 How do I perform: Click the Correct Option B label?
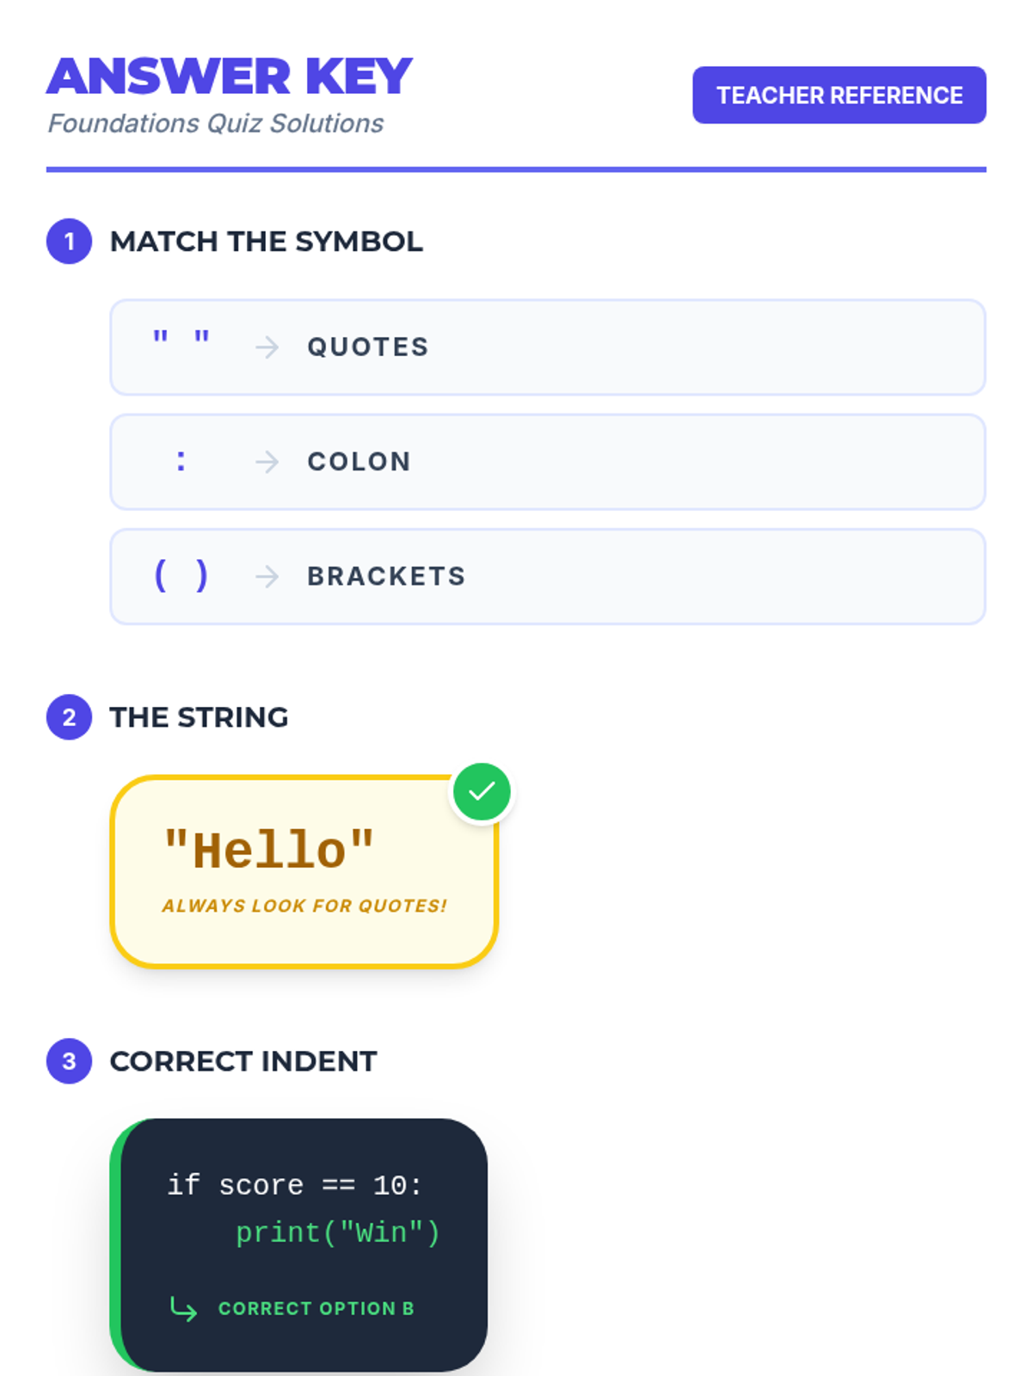pos(316,1308)
